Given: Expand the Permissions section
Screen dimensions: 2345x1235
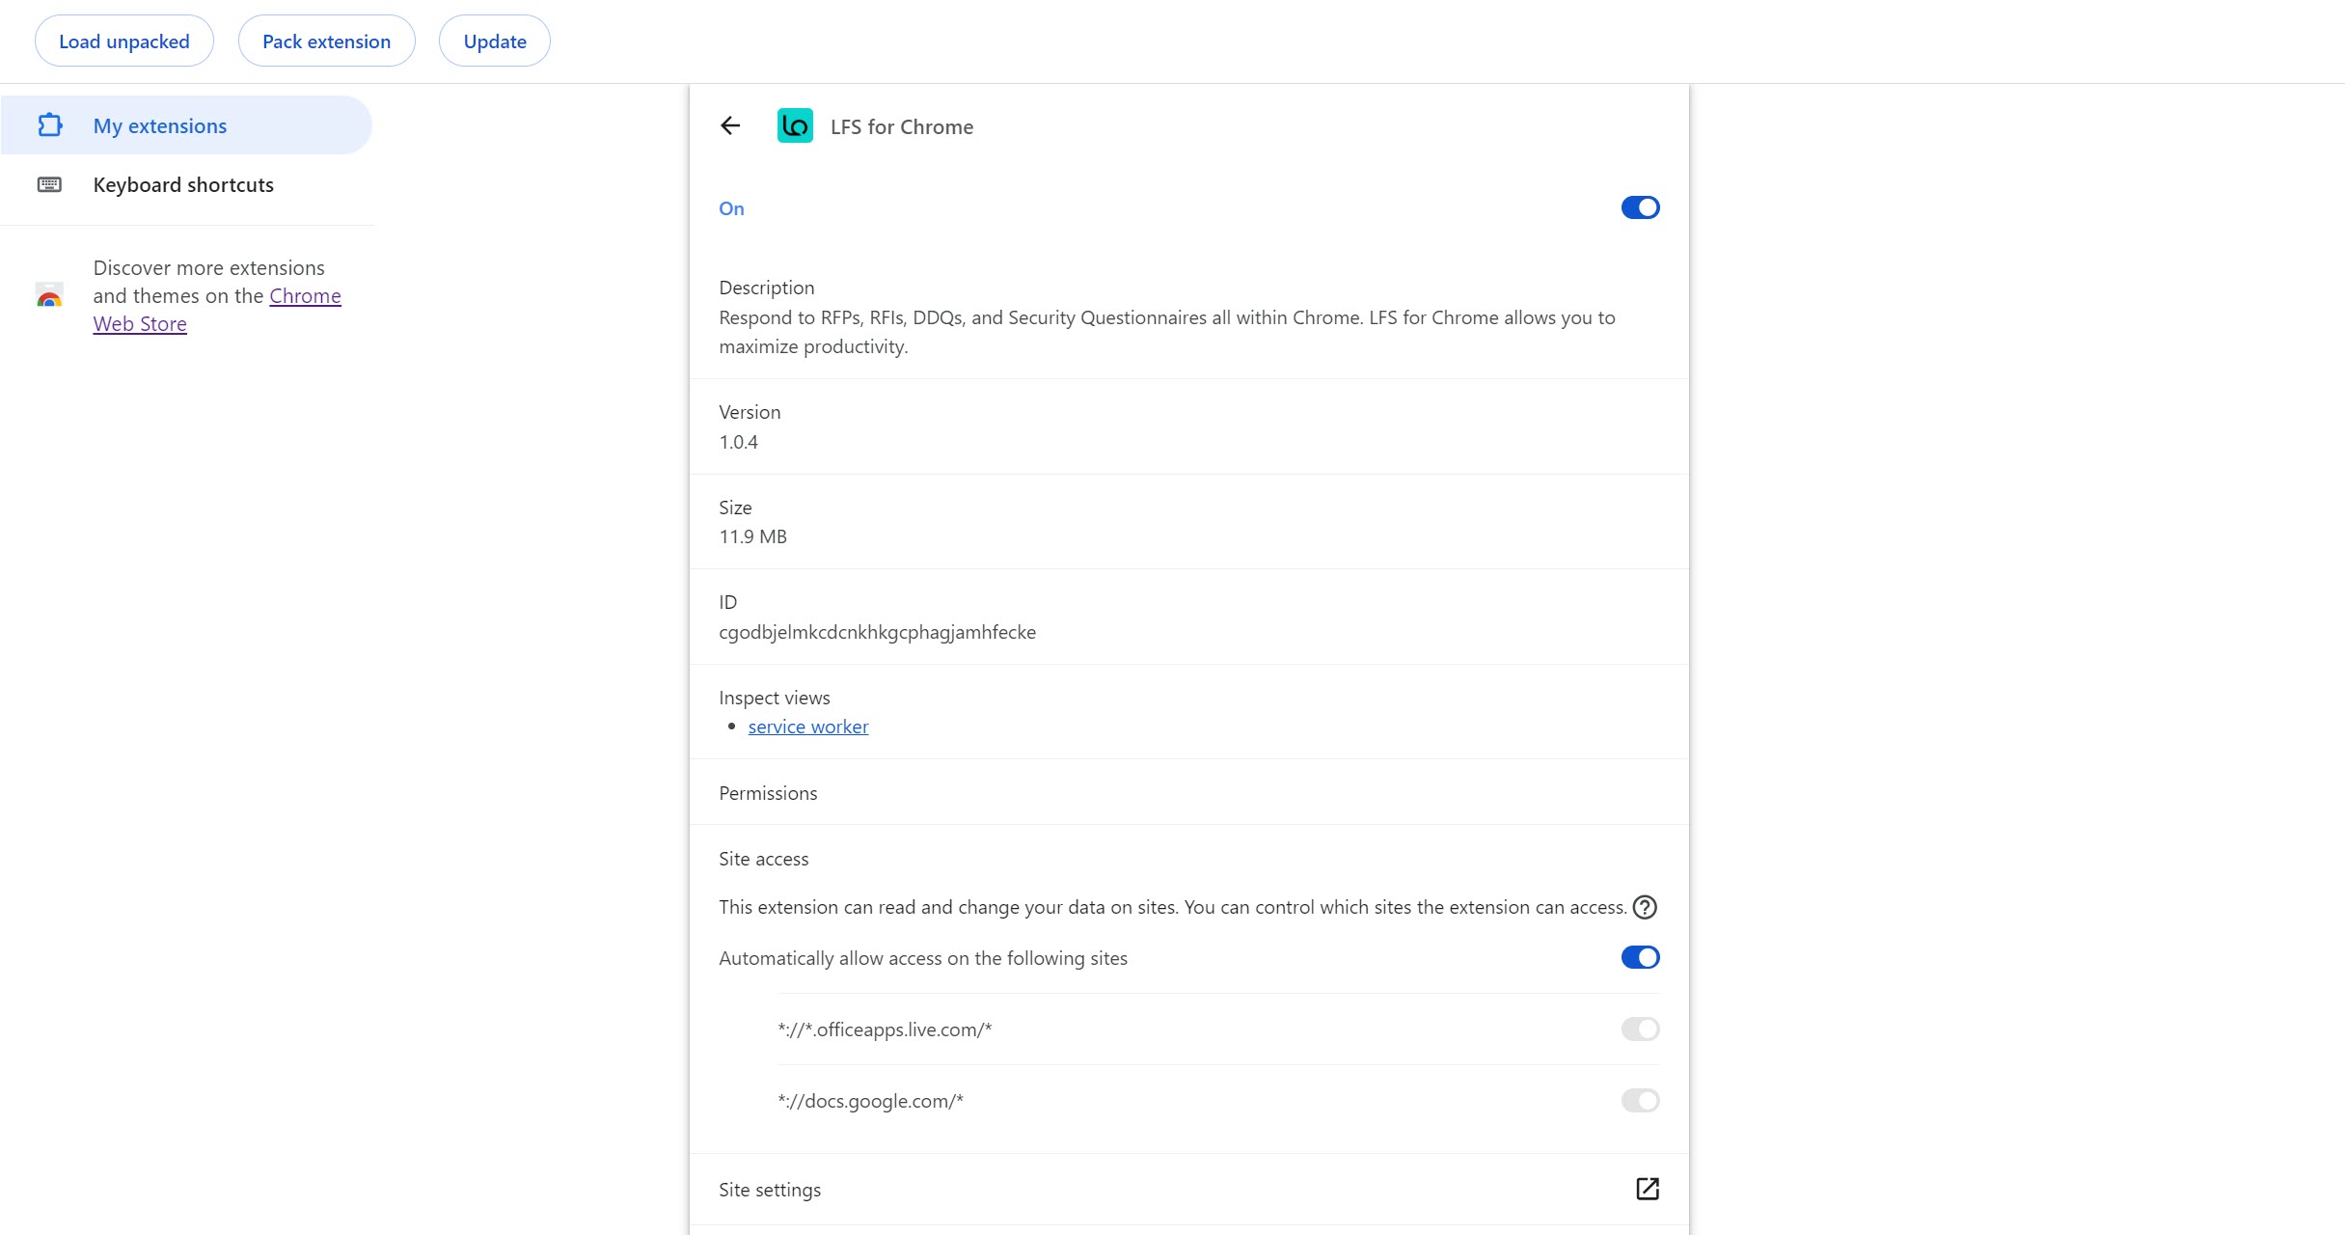Looking at the screenshot, I should coord(1188,792).
